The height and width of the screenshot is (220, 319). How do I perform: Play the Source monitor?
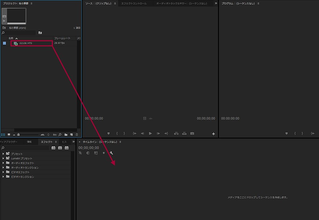(x=150, y=134)
